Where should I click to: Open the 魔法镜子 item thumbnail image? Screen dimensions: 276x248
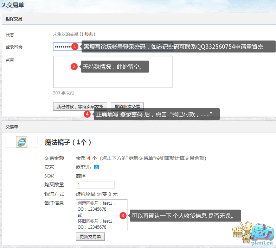[x=22, y=142]
